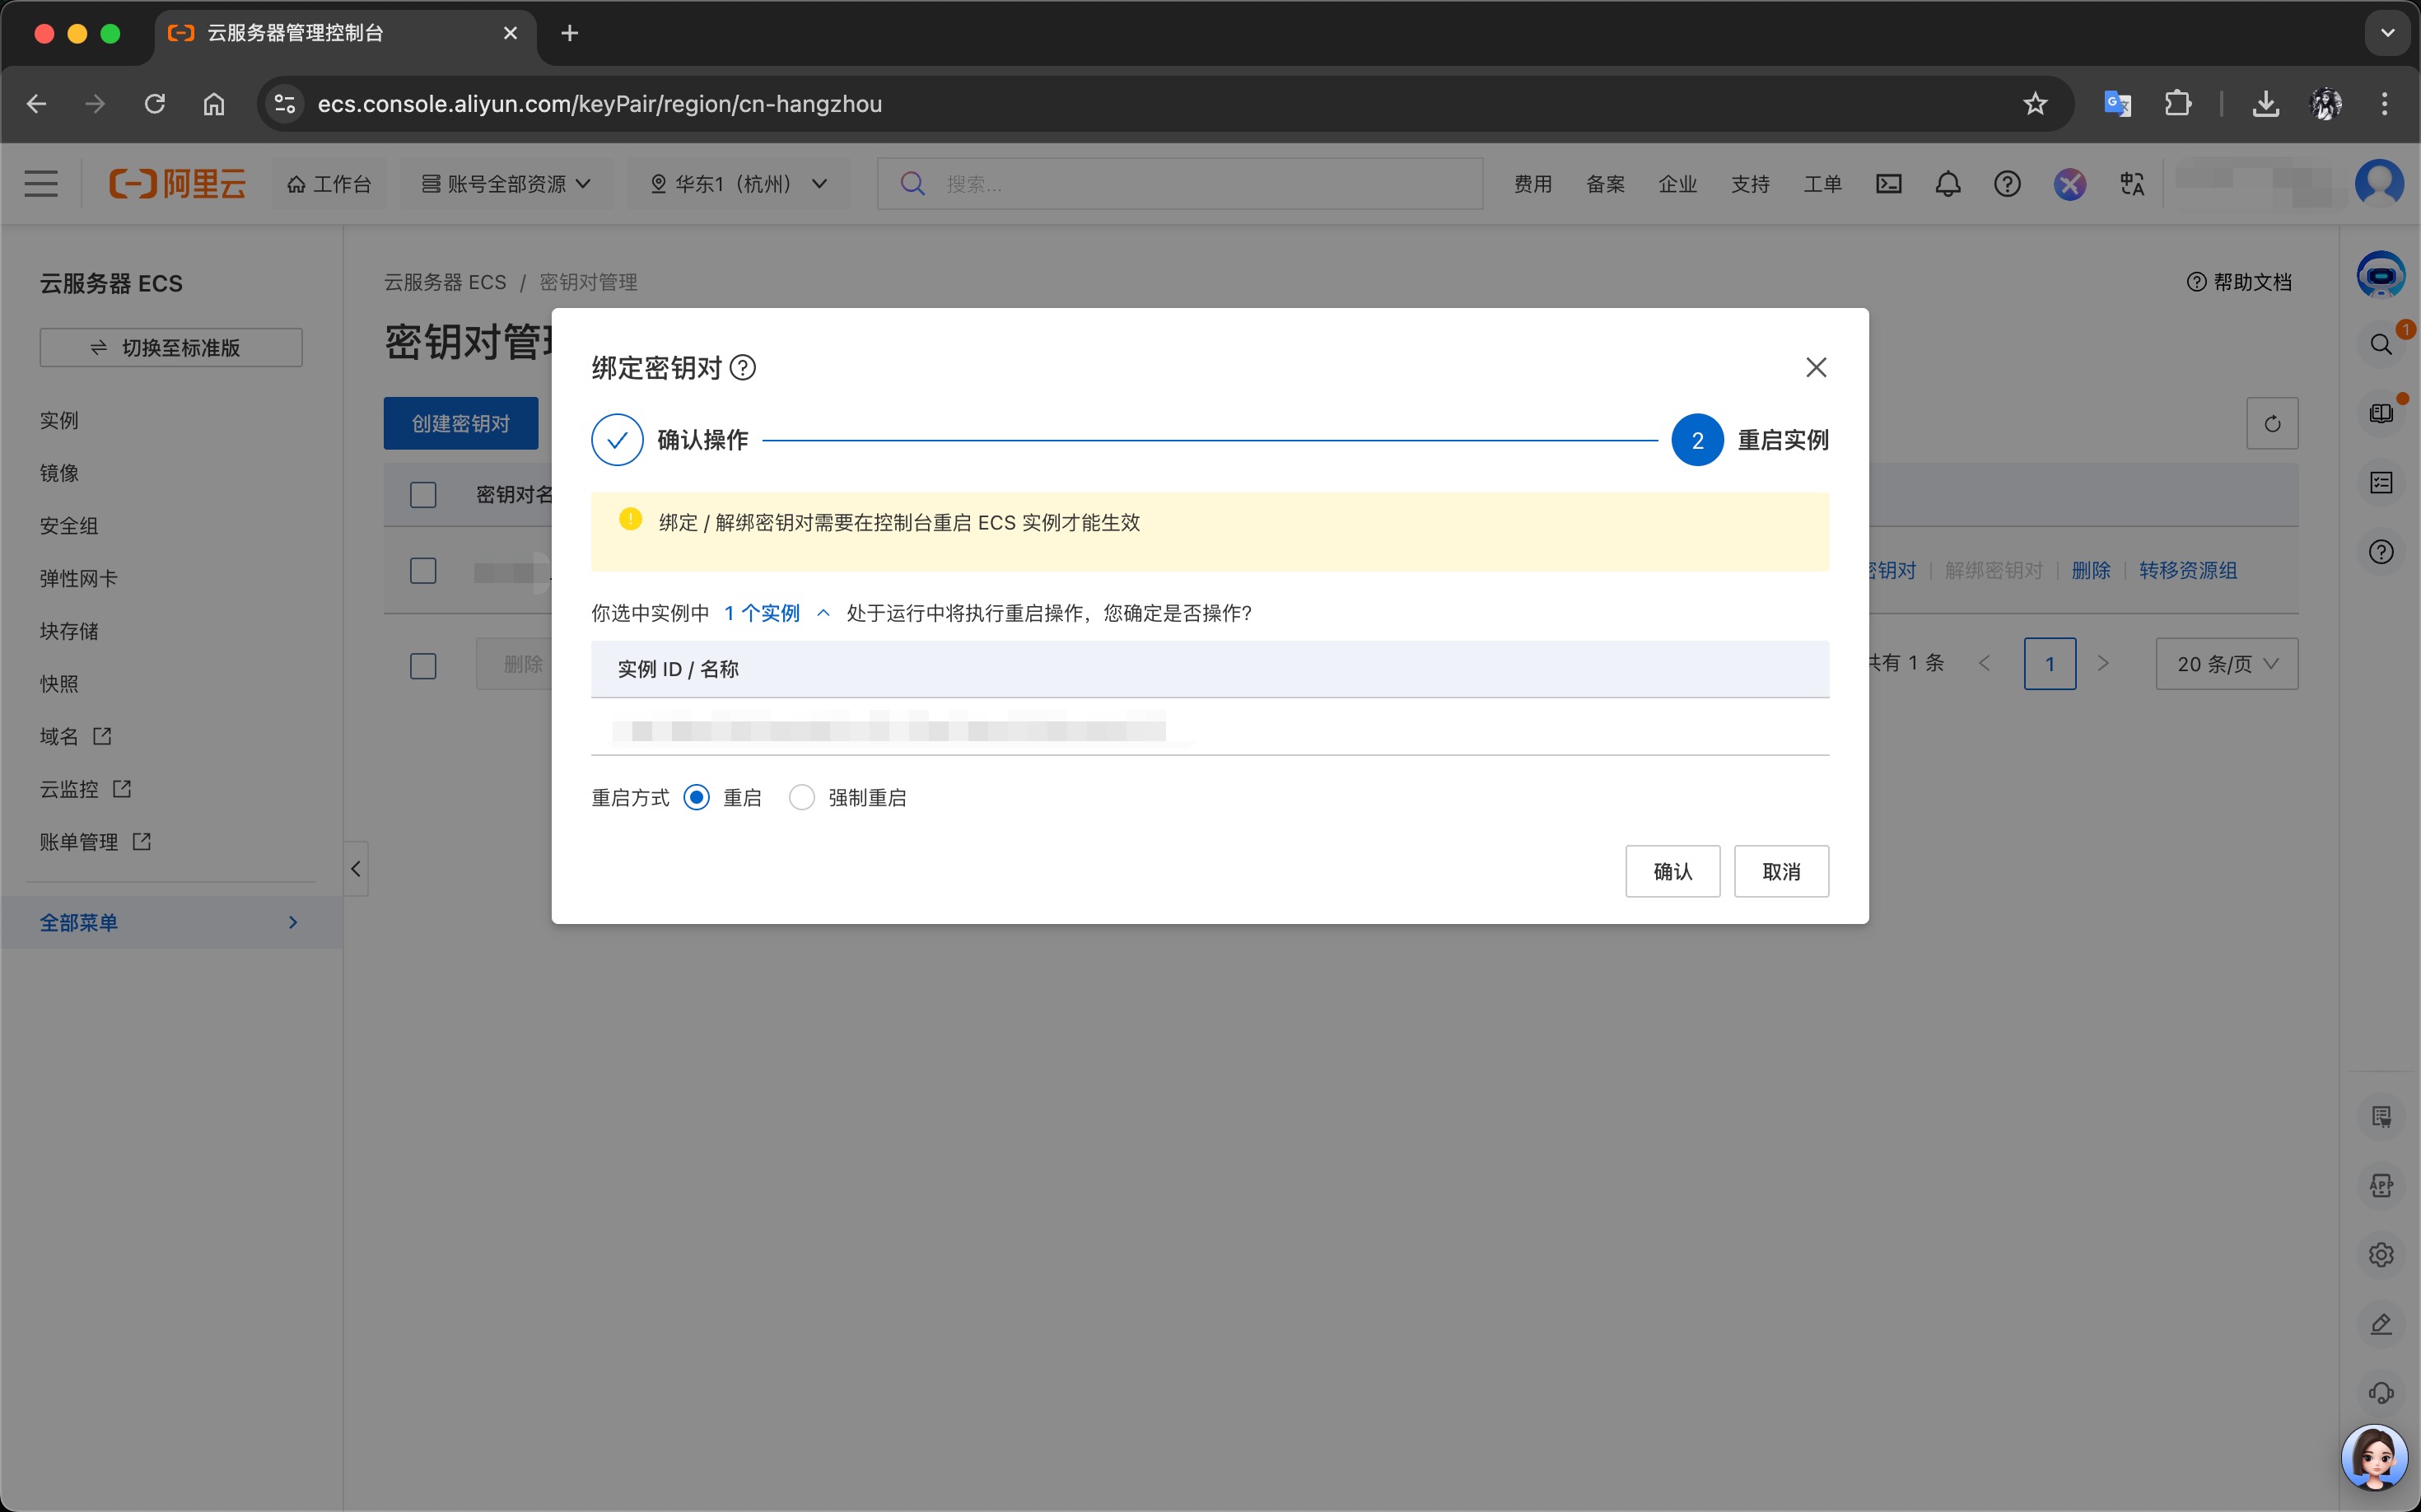This screenshot has height=1512, width=2421.
Task: Select the 强制重启 radio option
Action: [801, 798]
